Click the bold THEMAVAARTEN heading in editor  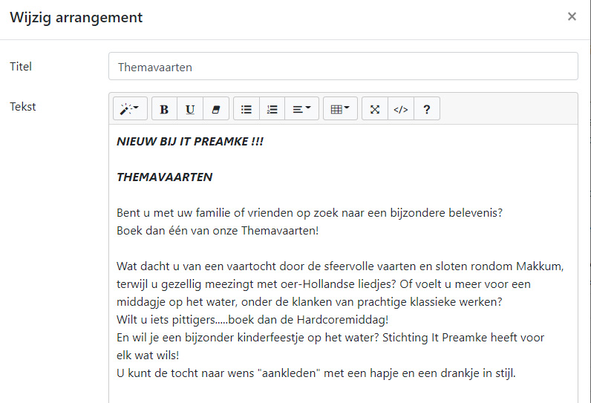(164, 177)
